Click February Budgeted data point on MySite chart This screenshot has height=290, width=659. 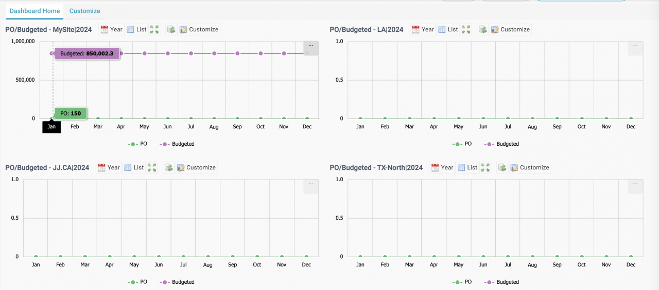[x=75, y=53]
